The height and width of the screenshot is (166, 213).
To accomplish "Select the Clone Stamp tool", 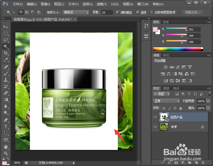I will coord(6,80).
